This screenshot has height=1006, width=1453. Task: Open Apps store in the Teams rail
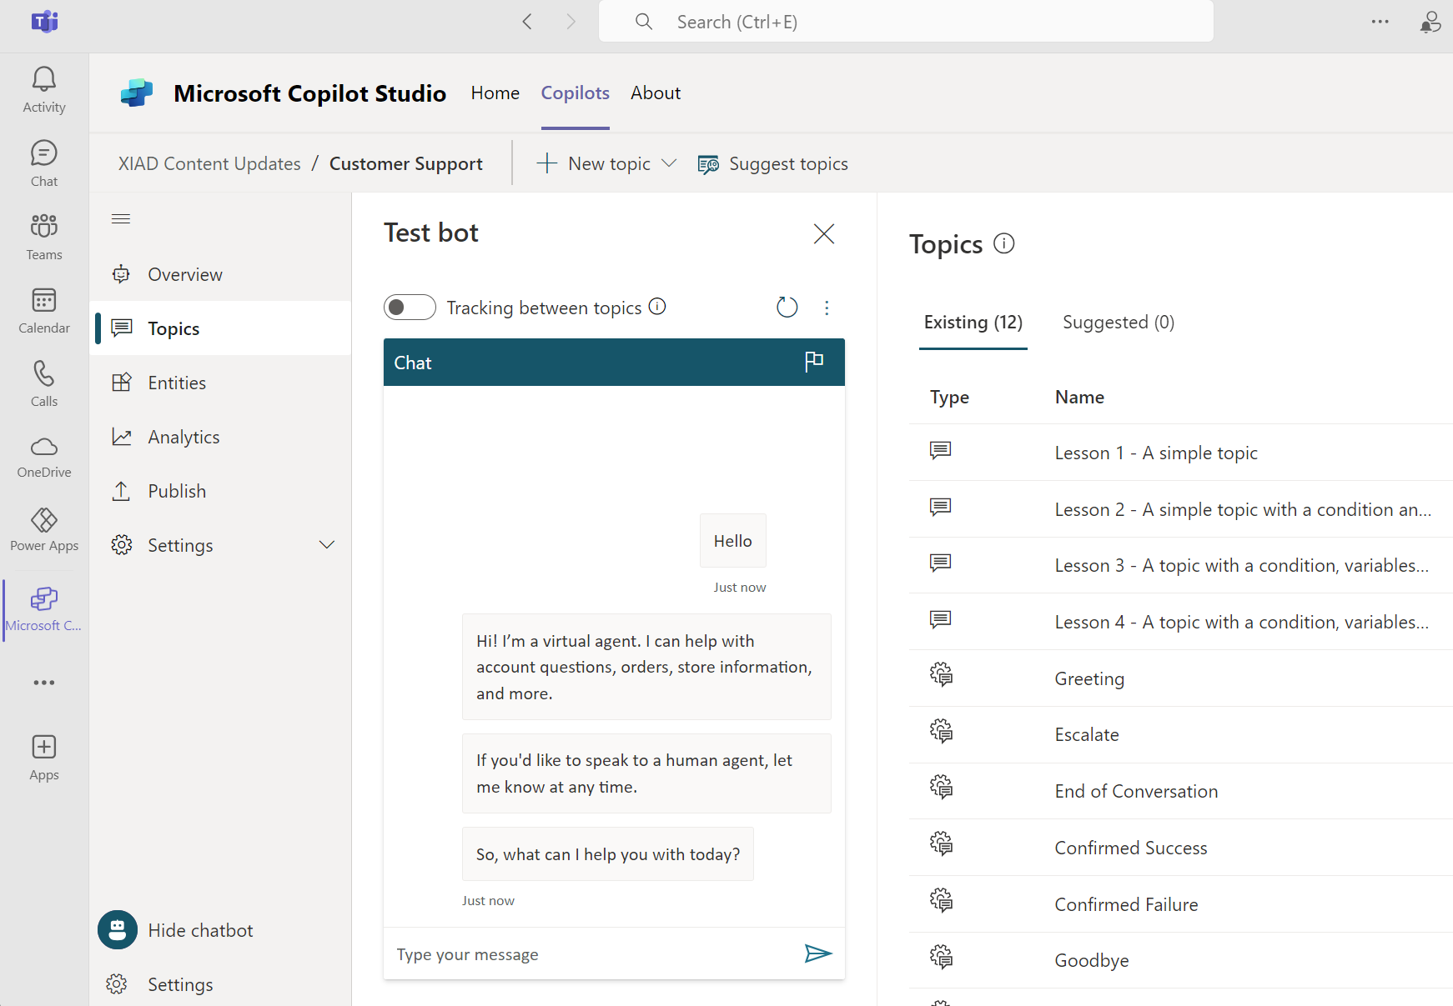pyautogui.click(x=44, y=758)
